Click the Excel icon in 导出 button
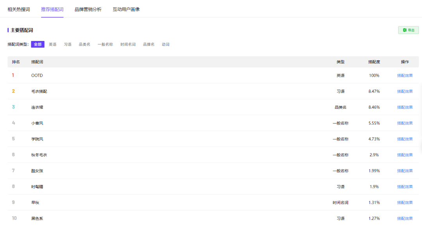422x226 pixels. [x=404, y=30]
